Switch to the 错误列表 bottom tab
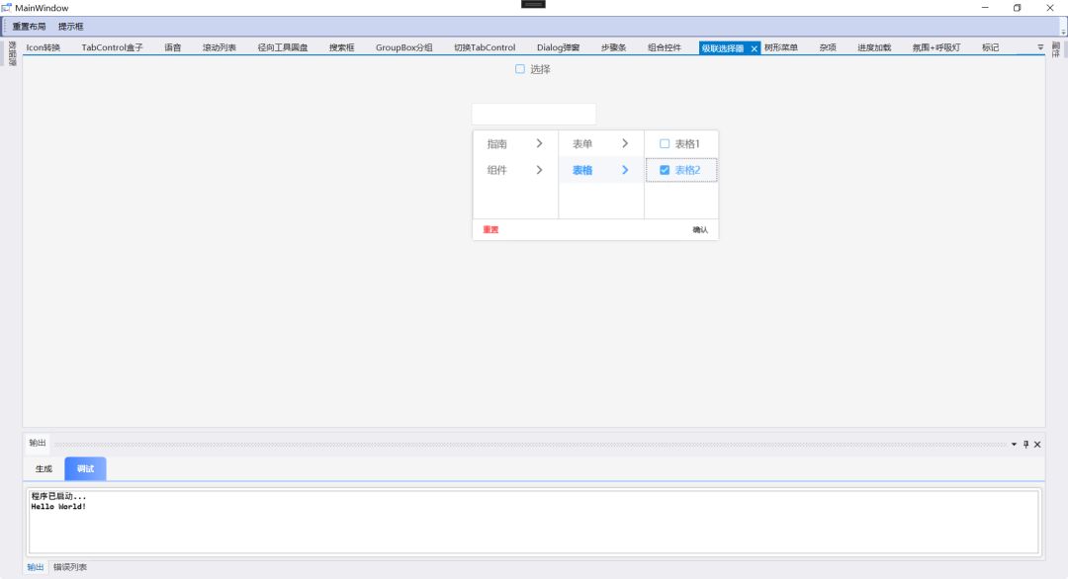This screenshot has height=579, width=1068. tap(70, 567)
